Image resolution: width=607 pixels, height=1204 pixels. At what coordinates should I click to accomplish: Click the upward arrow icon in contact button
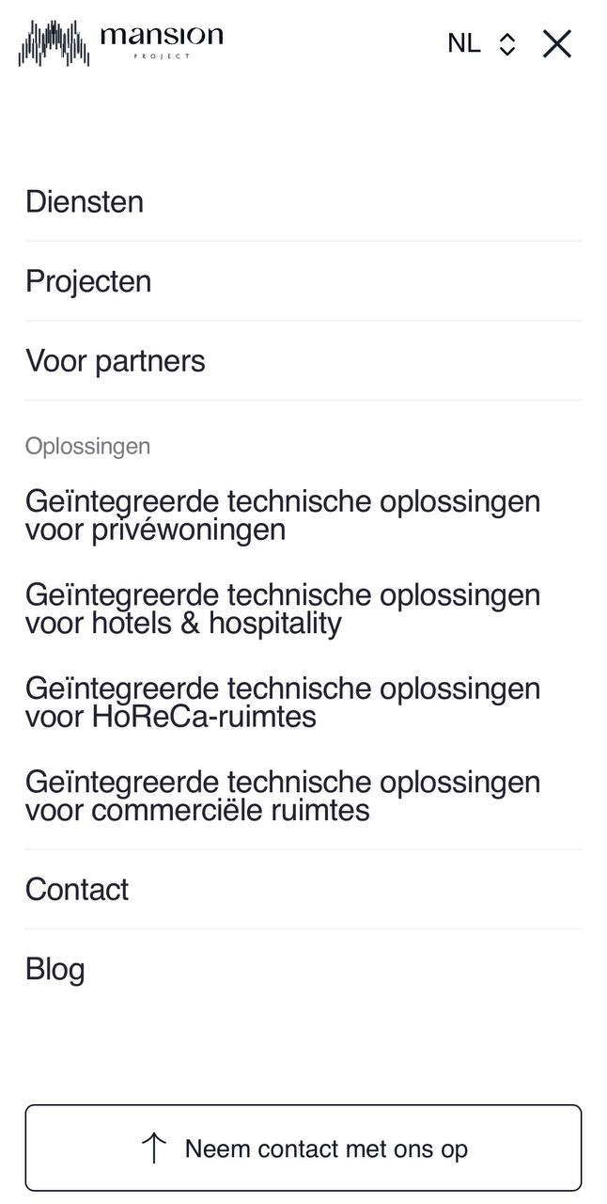coord(153,1149)
